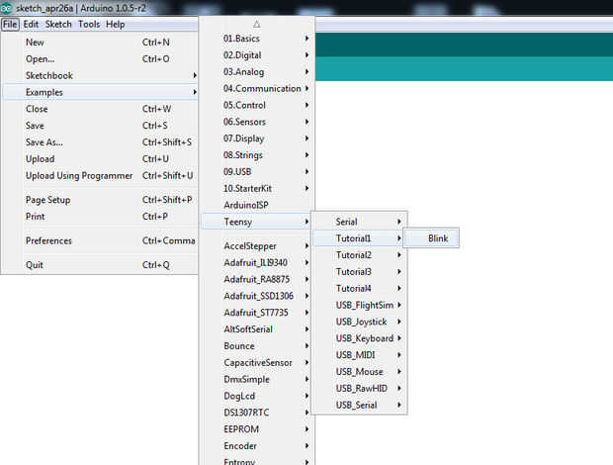Open the Adafruit_SSD1306 submenu
This screenshot has width=613, height=465.
coord(257,296)
